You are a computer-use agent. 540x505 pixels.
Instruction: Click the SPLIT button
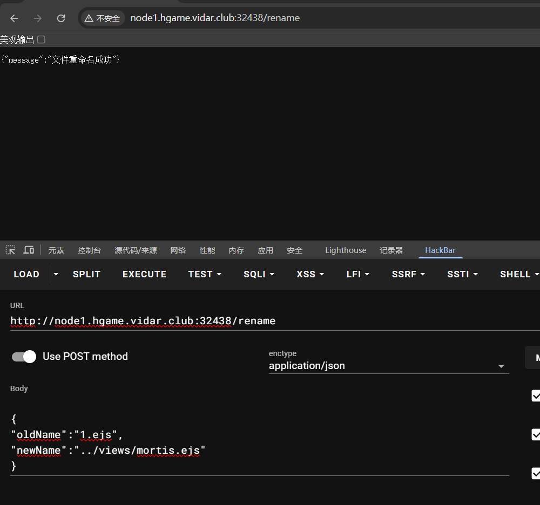pos(86,274)
